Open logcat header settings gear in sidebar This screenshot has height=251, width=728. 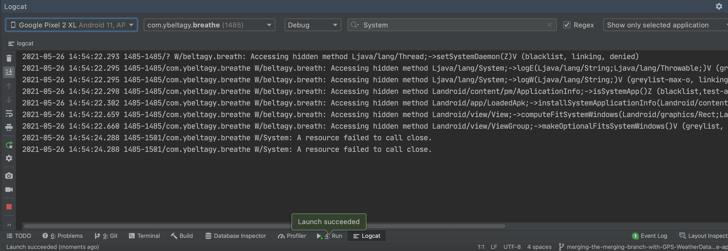(9, 158)
